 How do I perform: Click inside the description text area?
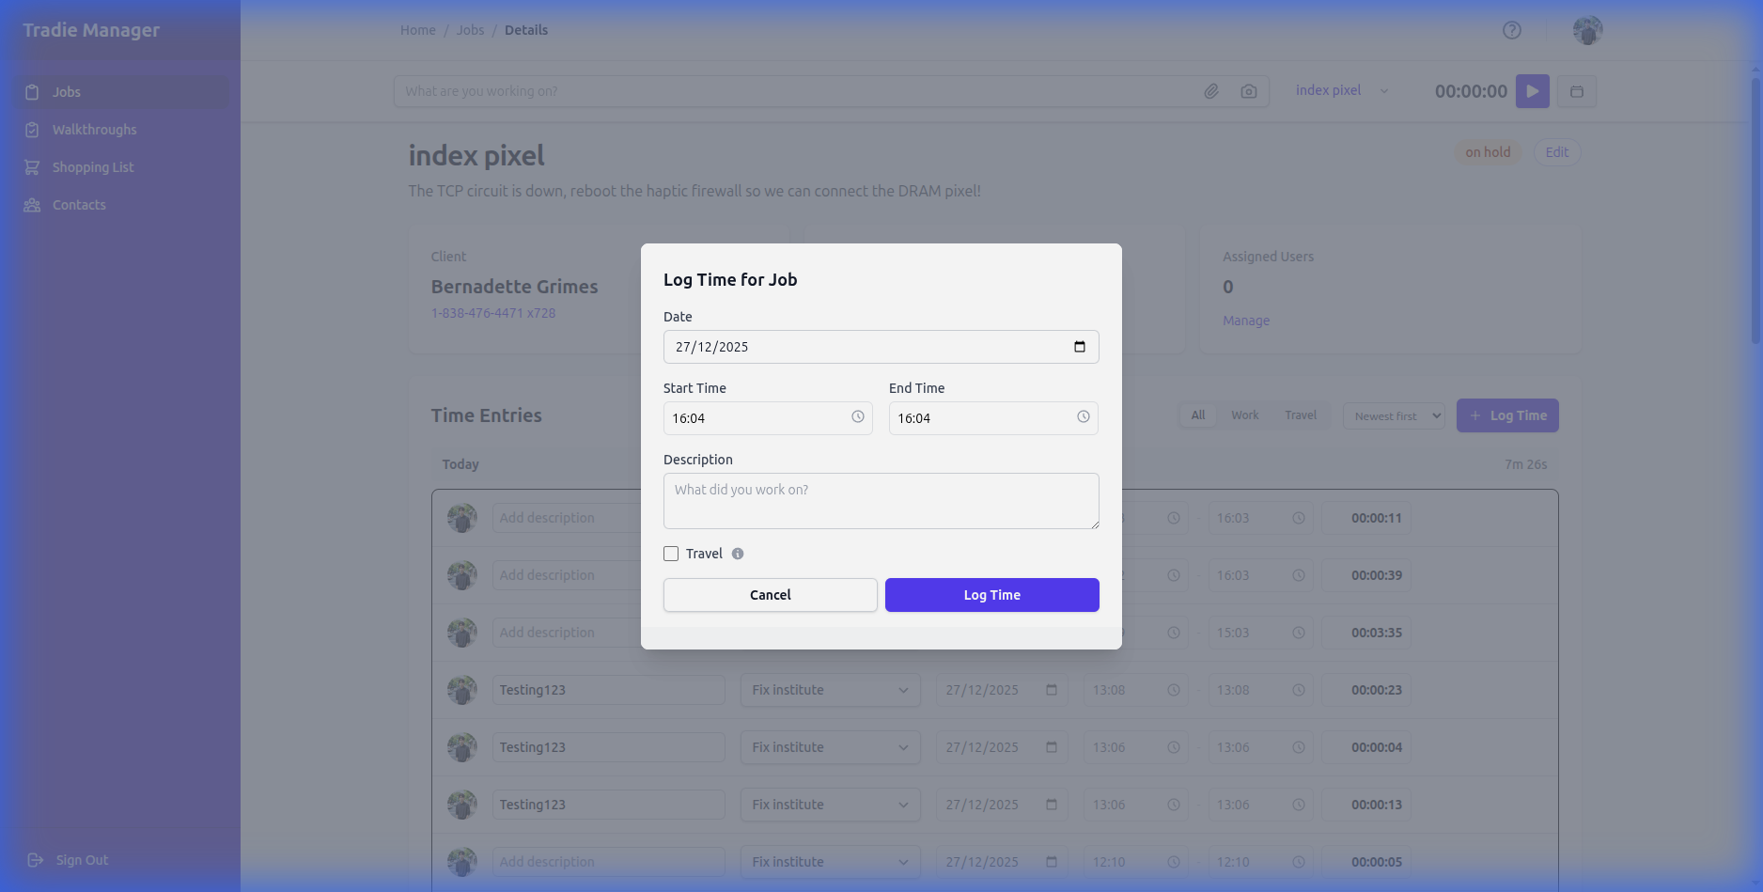tap(881, 501)
